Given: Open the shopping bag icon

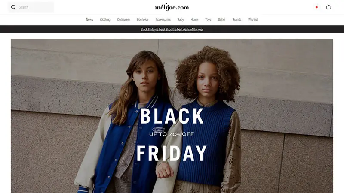Looking at the screenshot, I should point(329,7).
